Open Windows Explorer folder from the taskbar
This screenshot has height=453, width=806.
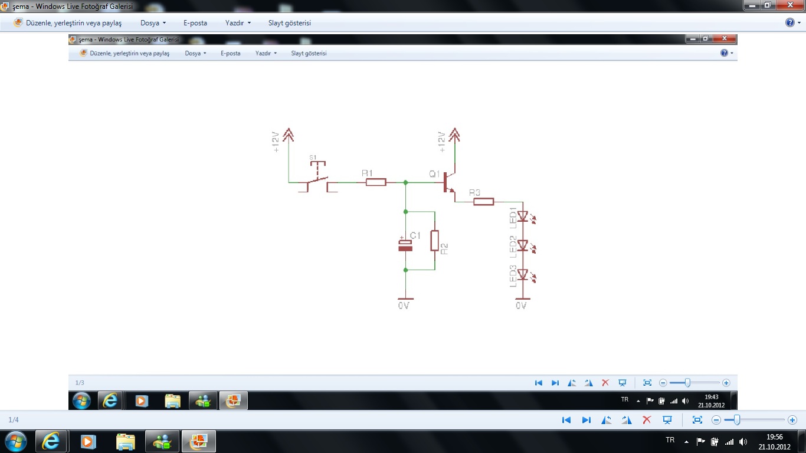click(126, 441)
